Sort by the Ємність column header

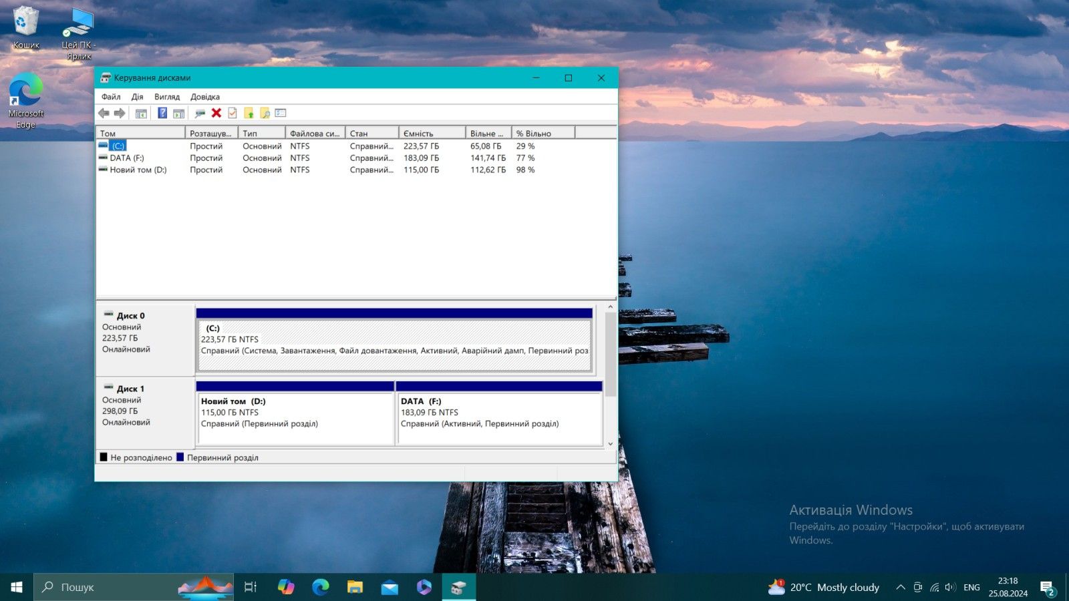(x=432, y=134)
